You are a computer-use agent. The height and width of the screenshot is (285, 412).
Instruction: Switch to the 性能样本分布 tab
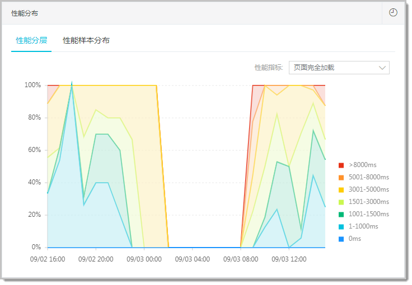86,40
